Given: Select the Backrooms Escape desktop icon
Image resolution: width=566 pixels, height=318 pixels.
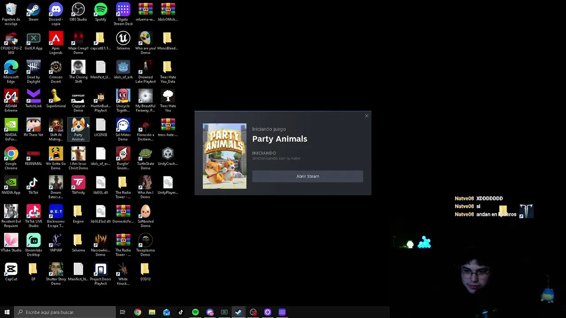Looking at the screenshot, I should coord(56,216).
